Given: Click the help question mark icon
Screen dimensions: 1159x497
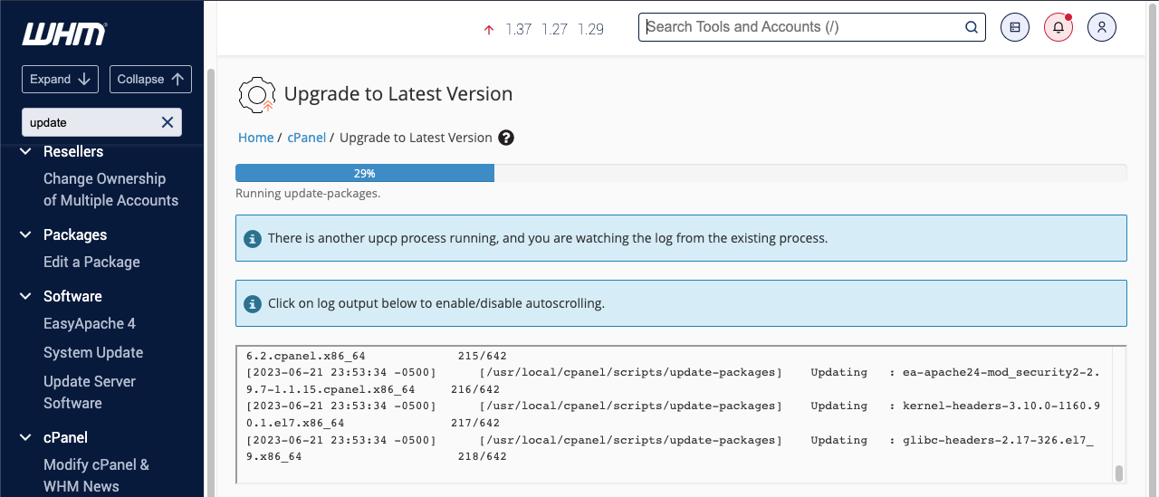Looking at the screenshot, I should (x=506, y=138).
